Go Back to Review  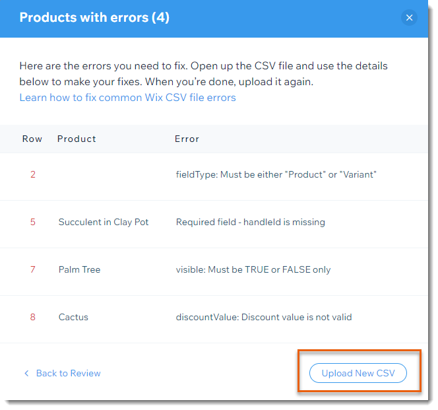coord(68,373)
